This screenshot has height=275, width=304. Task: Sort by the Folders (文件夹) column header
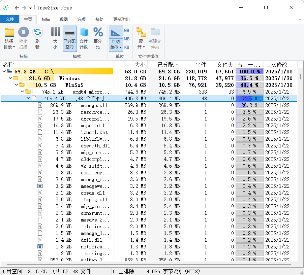click(x=222, y=65)
